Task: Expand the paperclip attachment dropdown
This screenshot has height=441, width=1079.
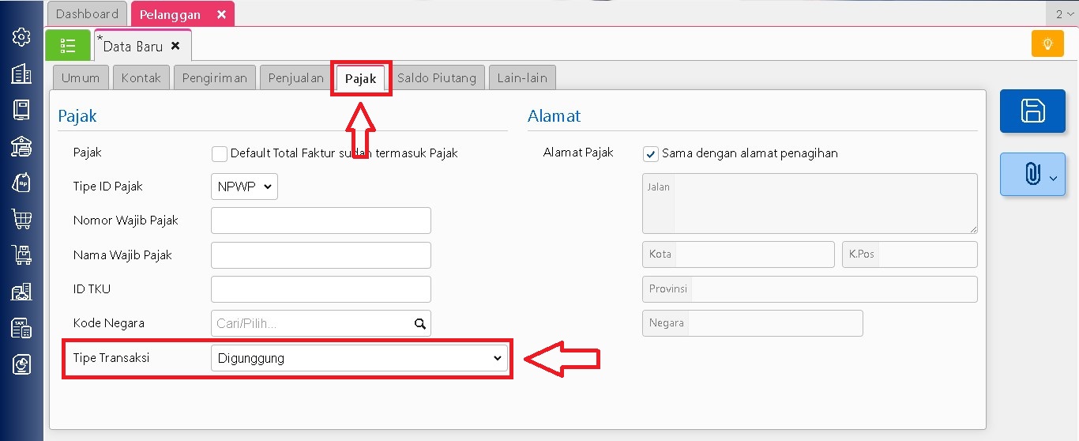Action: pos(1032,175)
